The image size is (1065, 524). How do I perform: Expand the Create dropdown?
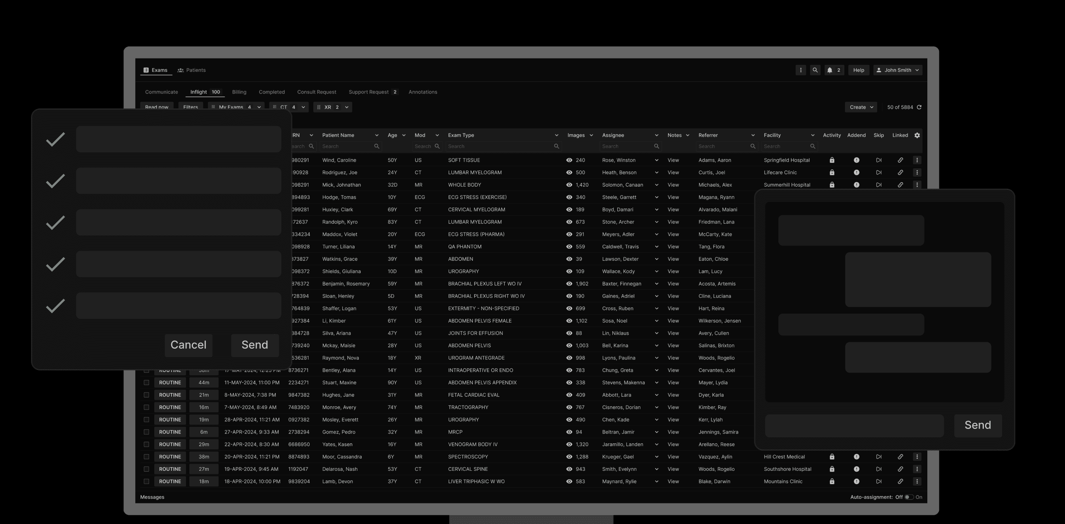pyautogui.click(x=861, y=107)
